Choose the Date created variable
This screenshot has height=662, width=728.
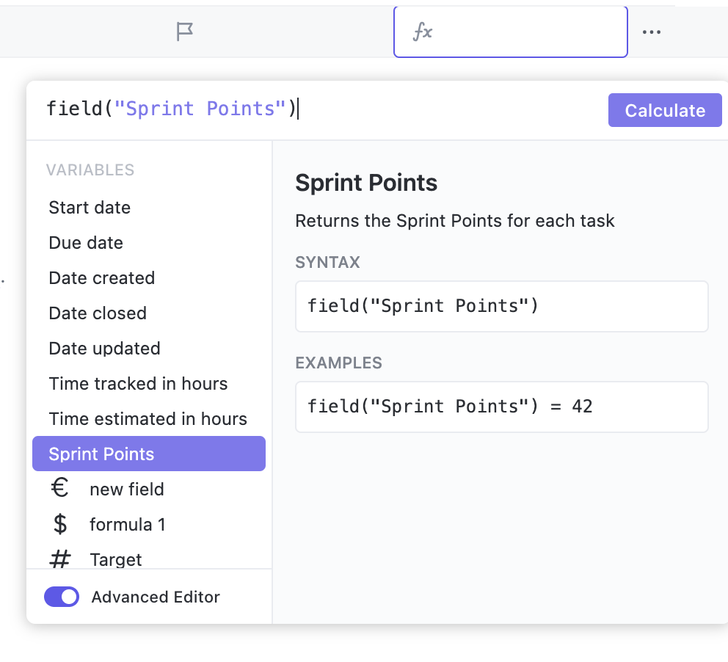pos(102,278)
